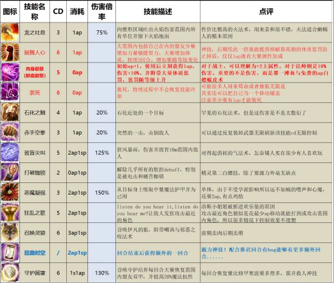Click the skill name 召唤灵狼

35,233
